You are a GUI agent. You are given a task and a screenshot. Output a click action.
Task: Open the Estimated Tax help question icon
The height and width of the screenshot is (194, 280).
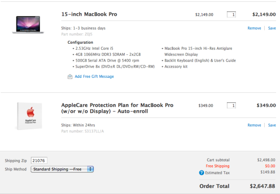[202, 173]
